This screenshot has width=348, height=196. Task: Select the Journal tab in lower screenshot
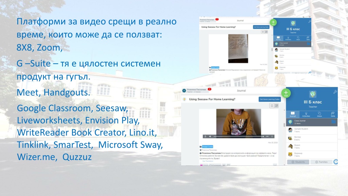pos(293,114)
